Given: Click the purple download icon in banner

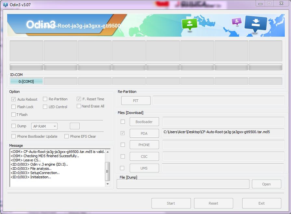Looking at the screenshot, I should click(237, 21).
